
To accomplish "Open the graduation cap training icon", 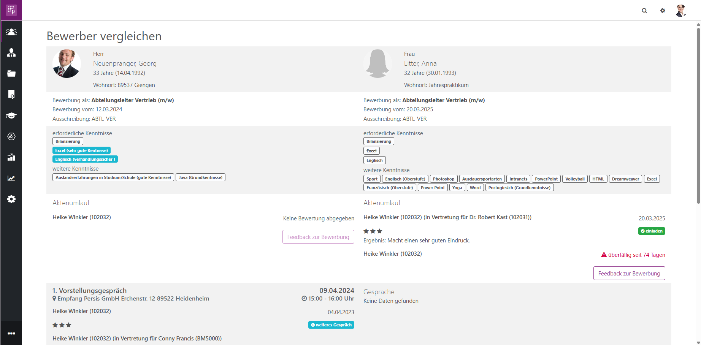I will click(11, 116).
